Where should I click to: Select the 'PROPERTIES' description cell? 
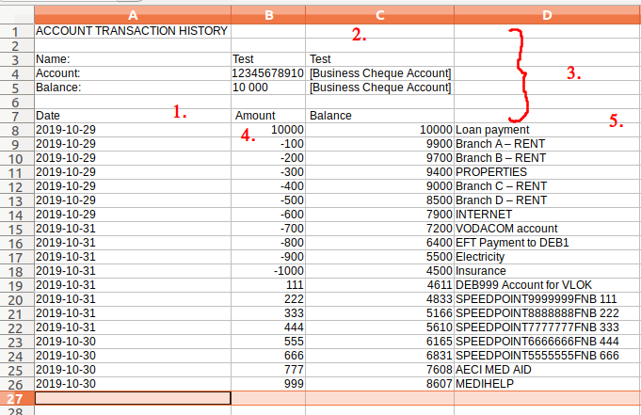[547, 172]
